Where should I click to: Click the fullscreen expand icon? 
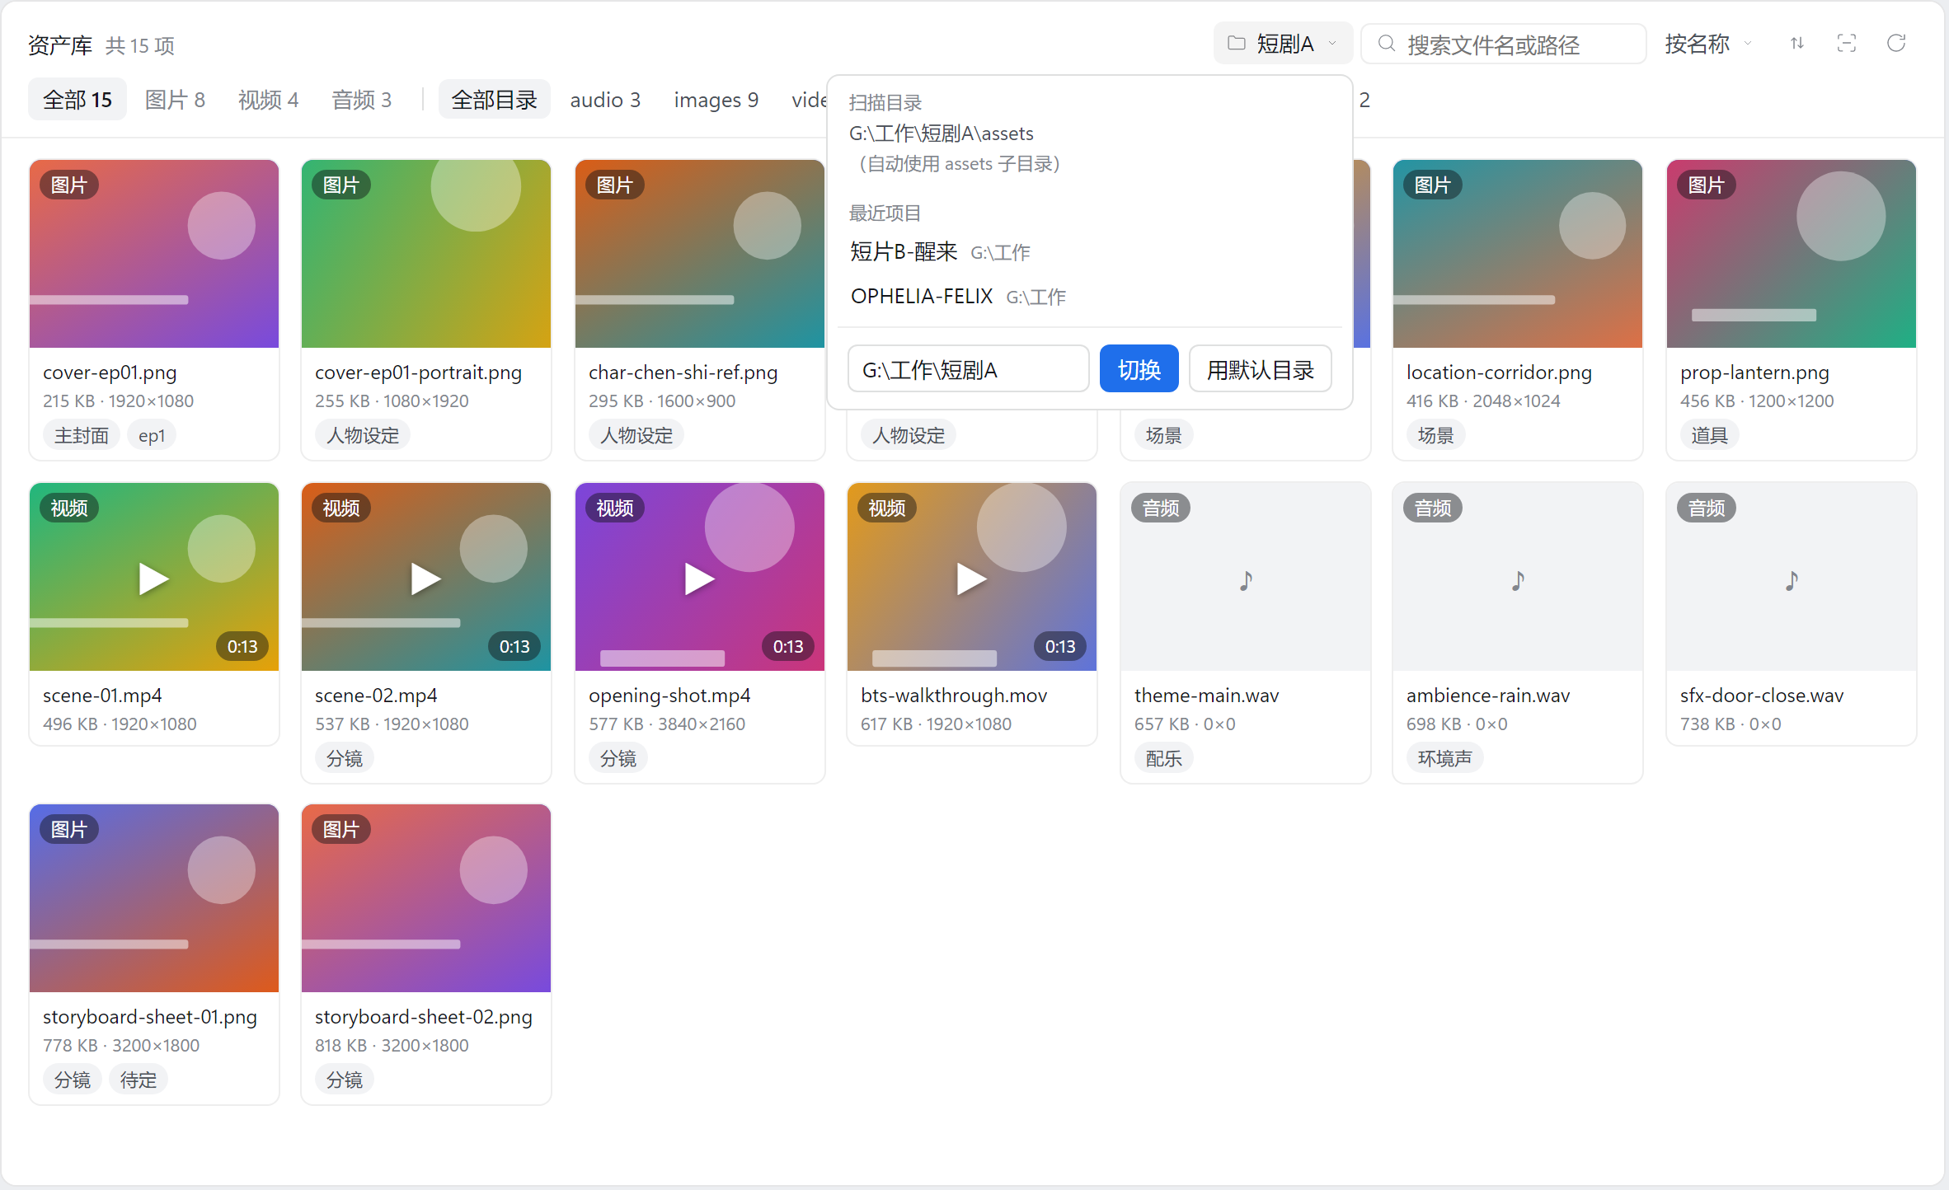coord(1847,44)
